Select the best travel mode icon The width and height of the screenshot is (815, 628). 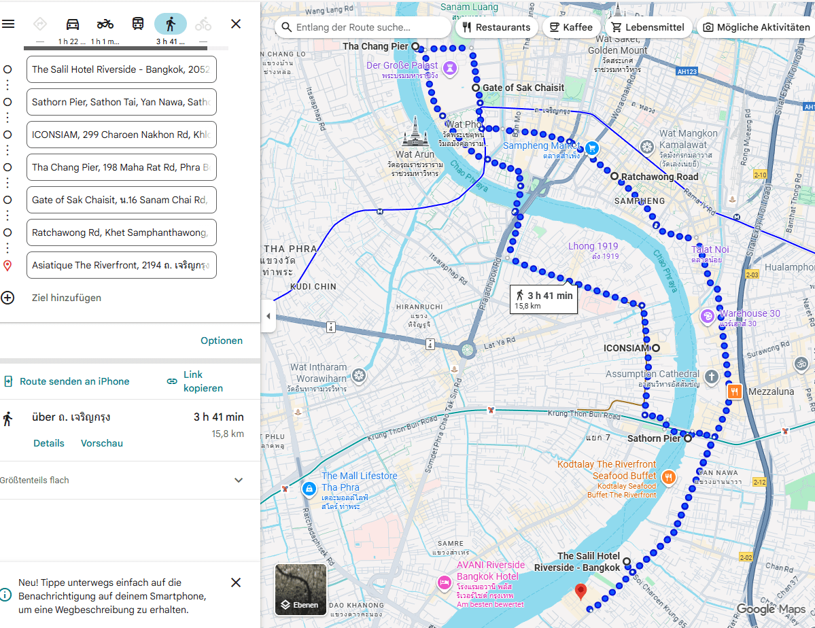click(x=39, y=24)
